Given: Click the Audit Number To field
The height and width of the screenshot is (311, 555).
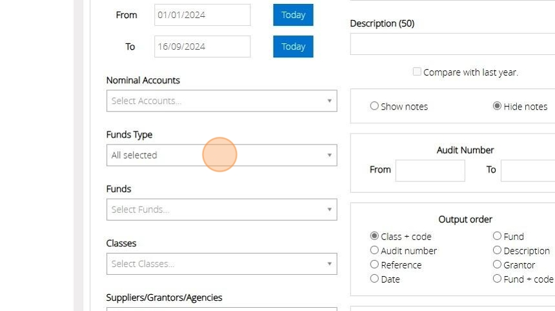Looking at the screenshot, I should tap(528, 170).
